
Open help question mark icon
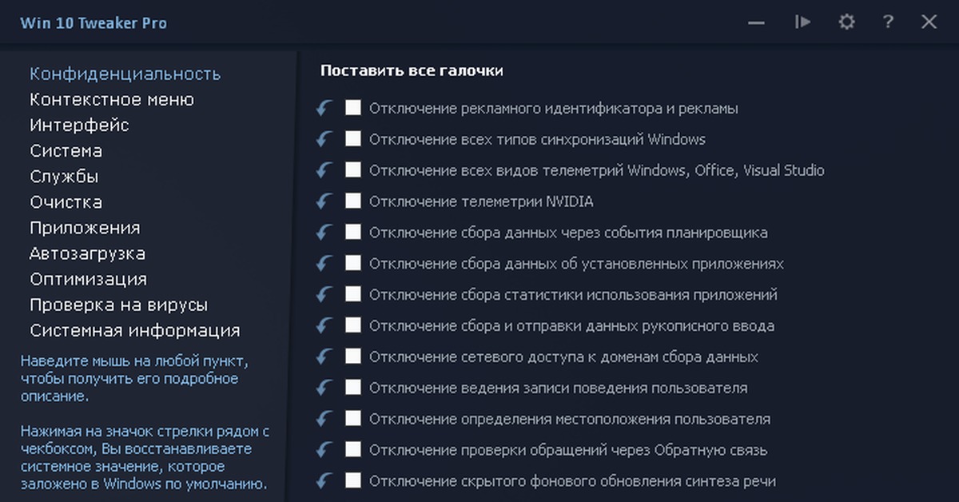tap(888, 22)
